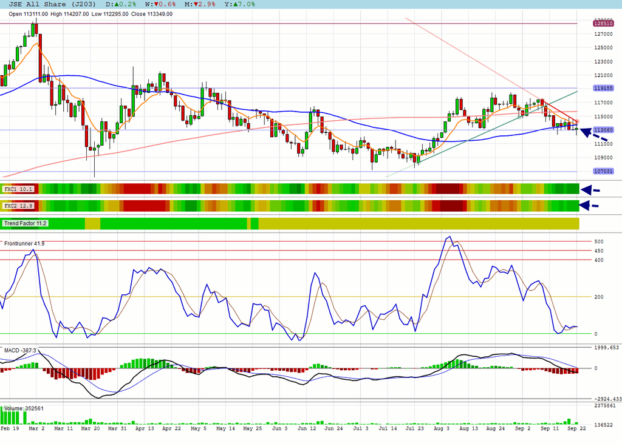Screen dimensions: 622x446
Task: Click the 113060 current price label
Action: pyautogui.click(x=603, y=130)
